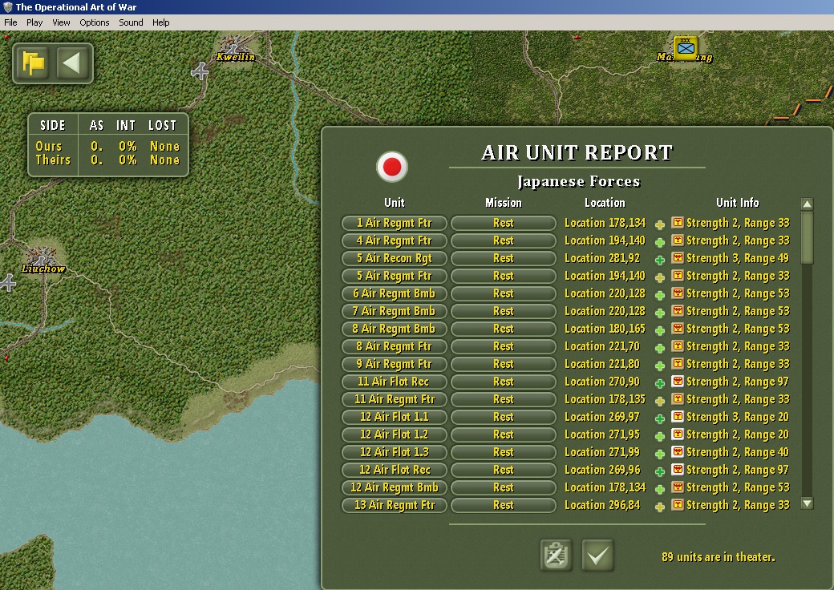Click plus icon for 13 Air Regmt Ftr
Screen dimensions: 834x590
point(659,507)
